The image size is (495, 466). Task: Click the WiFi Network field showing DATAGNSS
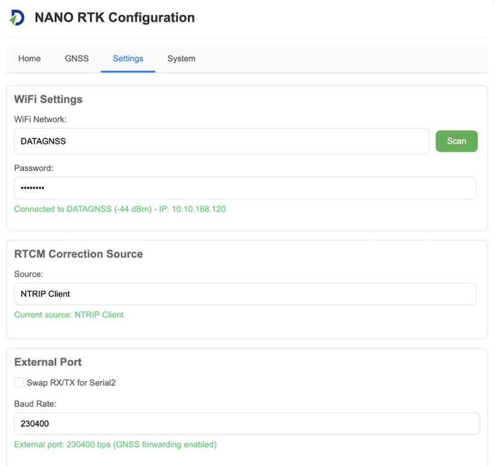(x=222, y=141)
